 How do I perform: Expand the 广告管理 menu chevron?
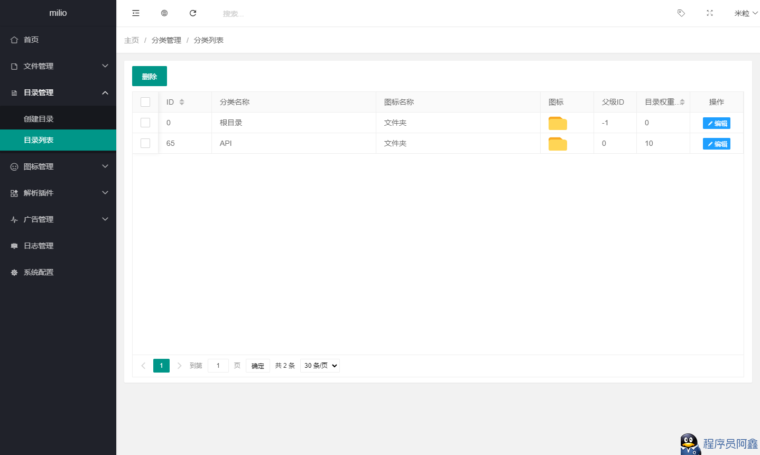[105, 219]
